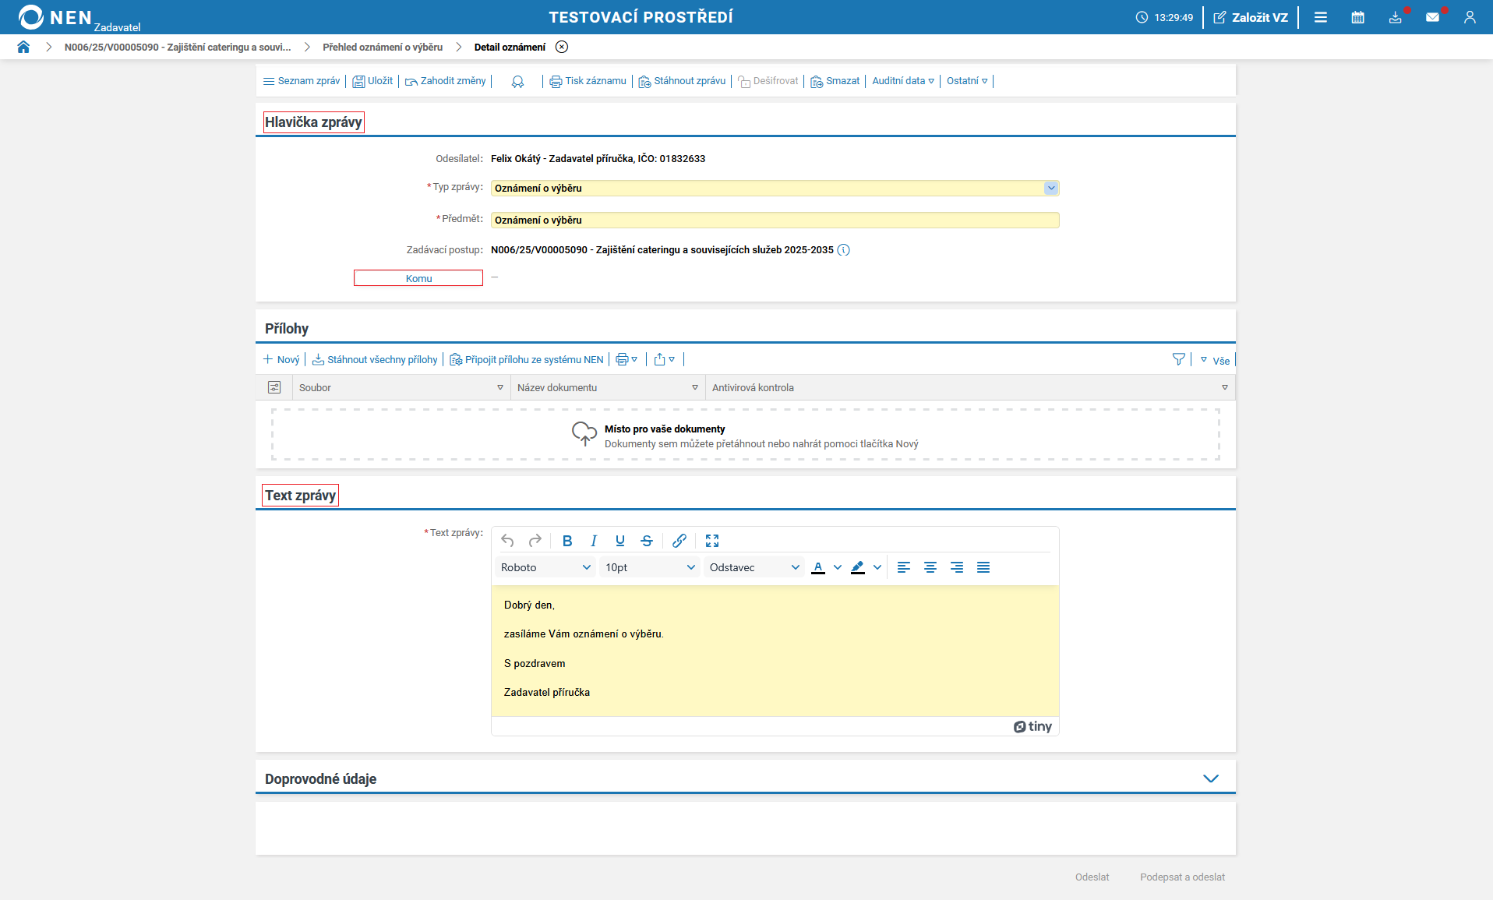1493x900 pixels.
Task: Click the Komu recipient button
Action: (418, 278)
